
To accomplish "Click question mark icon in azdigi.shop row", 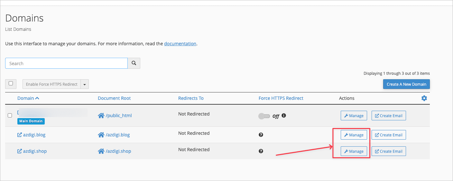I will click(x=261, y=151).
